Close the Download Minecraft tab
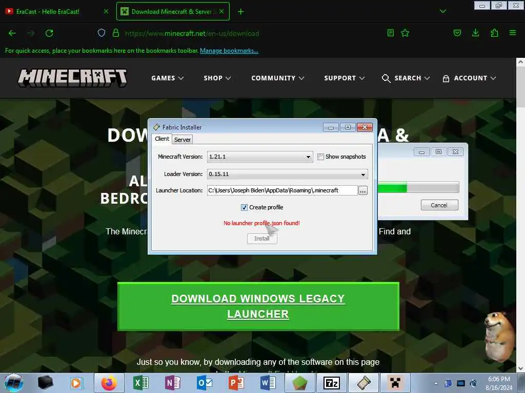The height and width of the screenshot is (393, 525). (x=221, y=11)
